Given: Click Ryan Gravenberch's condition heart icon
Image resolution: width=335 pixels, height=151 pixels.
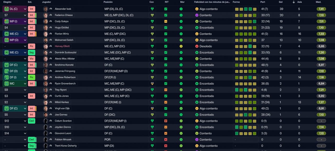Looking at the screenshot, I should [152, 84].
